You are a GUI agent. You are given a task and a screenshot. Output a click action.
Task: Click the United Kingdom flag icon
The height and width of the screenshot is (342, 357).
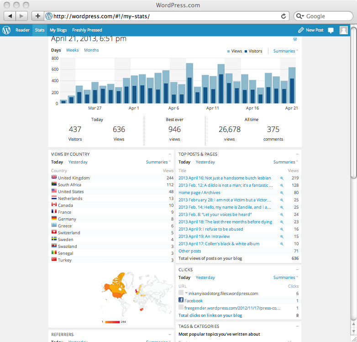pos(54,178)
